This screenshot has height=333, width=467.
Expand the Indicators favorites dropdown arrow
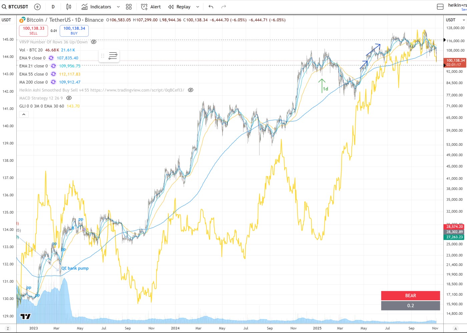[x=118, y=7]
